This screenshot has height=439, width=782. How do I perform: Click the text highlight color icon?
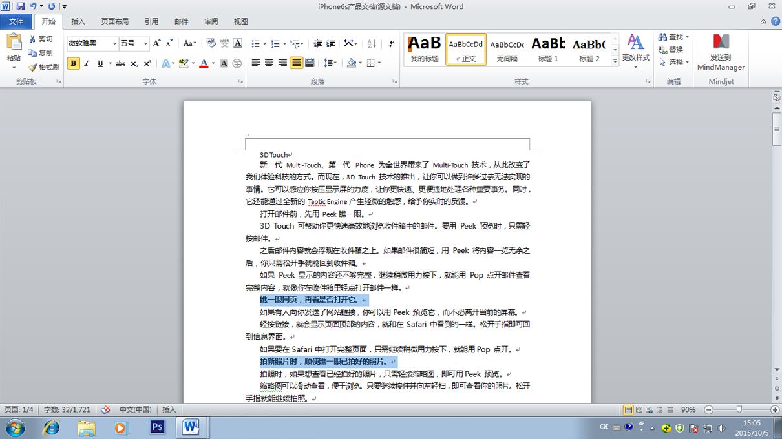(x=184, y=63)
